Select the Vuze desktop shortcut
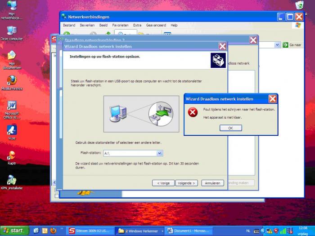 (x=12, y=132)
